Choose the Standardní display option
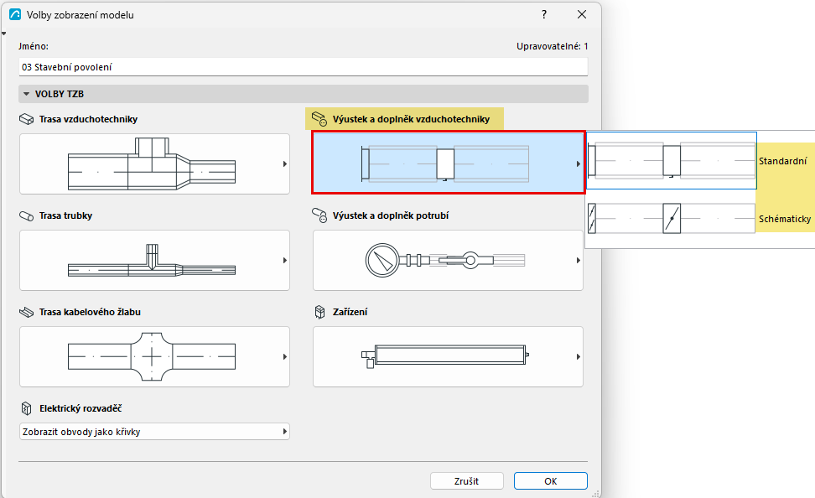 point(700,161)
